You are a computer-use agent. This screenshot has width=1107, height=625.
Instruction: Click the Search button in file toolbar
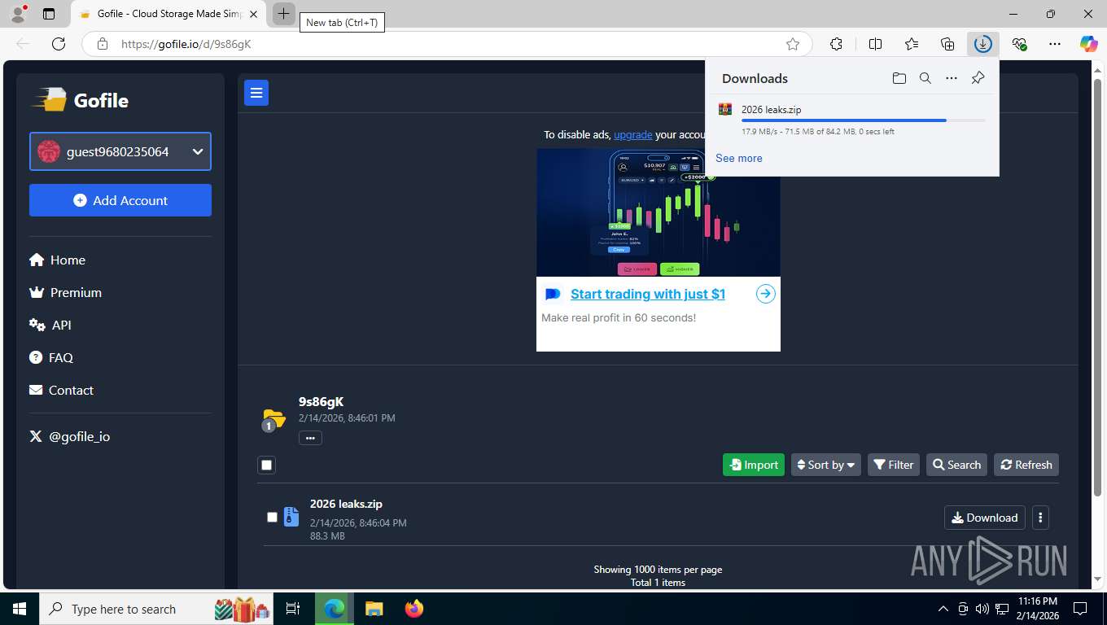click(x=956, y=465)
